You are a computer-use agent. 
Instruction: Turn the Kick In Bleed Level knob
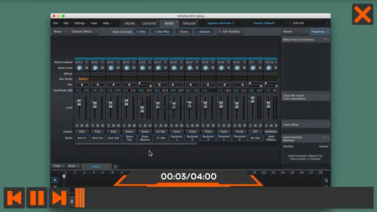pos(80,68)
